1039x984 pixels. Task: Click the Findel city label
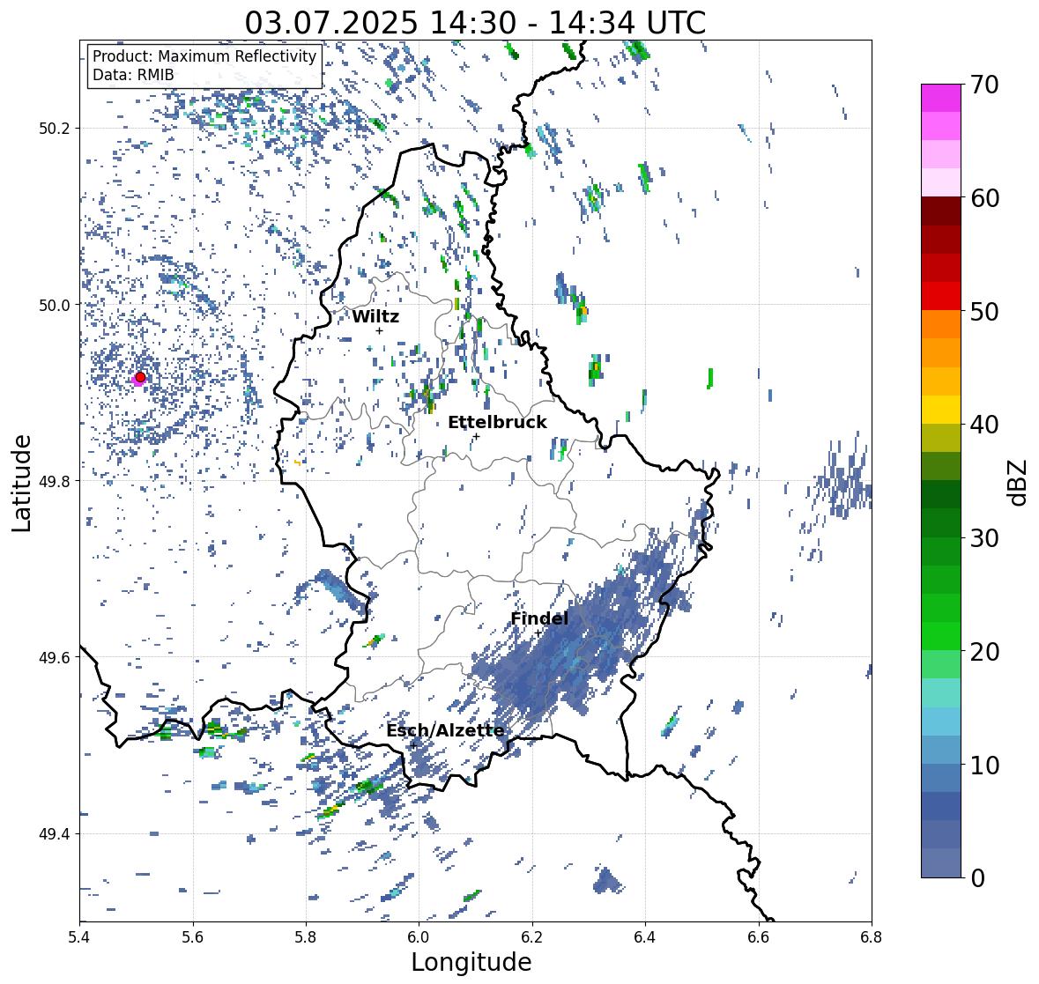point(539,618)
